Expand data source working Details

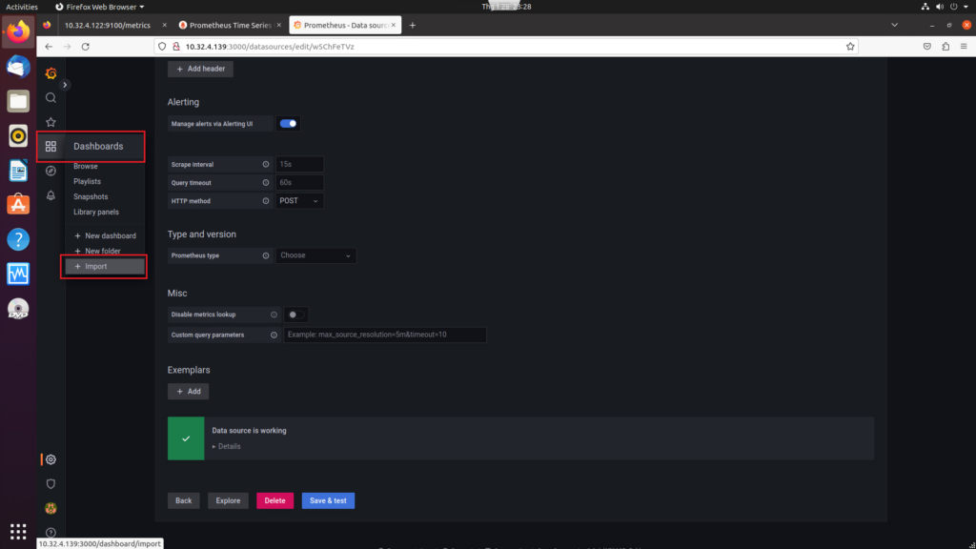click(226, 446)
